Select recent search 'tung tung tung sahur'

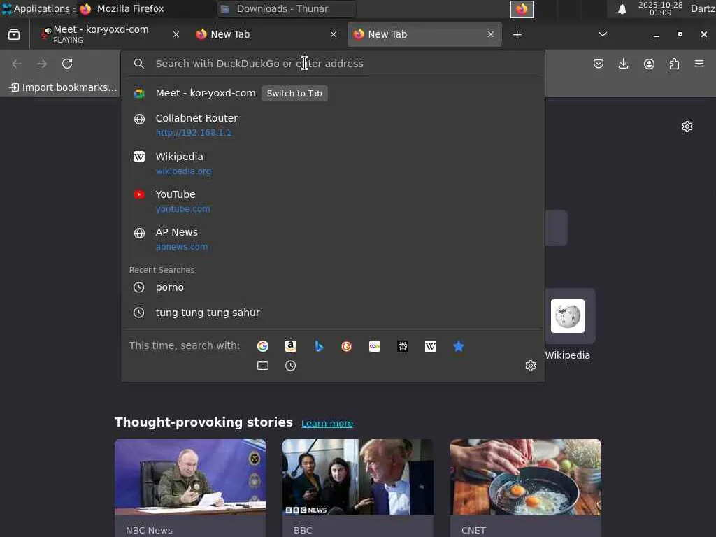pos(332,313)
